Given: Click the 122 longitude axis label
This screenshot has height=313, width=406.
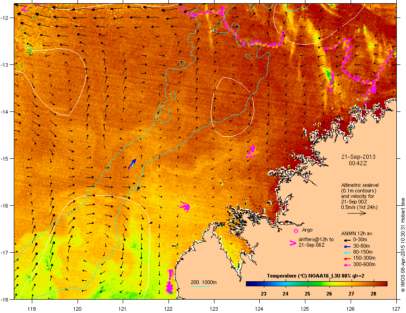Looking at the screenshot, I should tap(168, 308).
